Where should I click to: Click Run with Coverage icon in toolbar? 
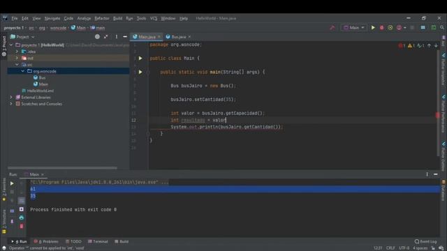[x=390, y=28]
